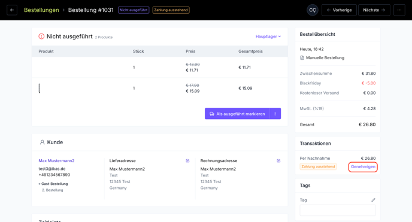The height and width of the screenshot is (222, 412).
Task: Click the orange Zahlung ausstehend transaction badge
Action: coord(318,166)
